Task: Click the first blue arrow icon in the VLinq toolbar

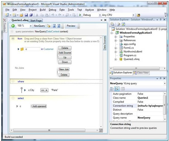Action: 54,26
